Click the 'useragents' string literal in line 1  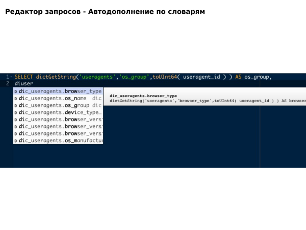98,77
